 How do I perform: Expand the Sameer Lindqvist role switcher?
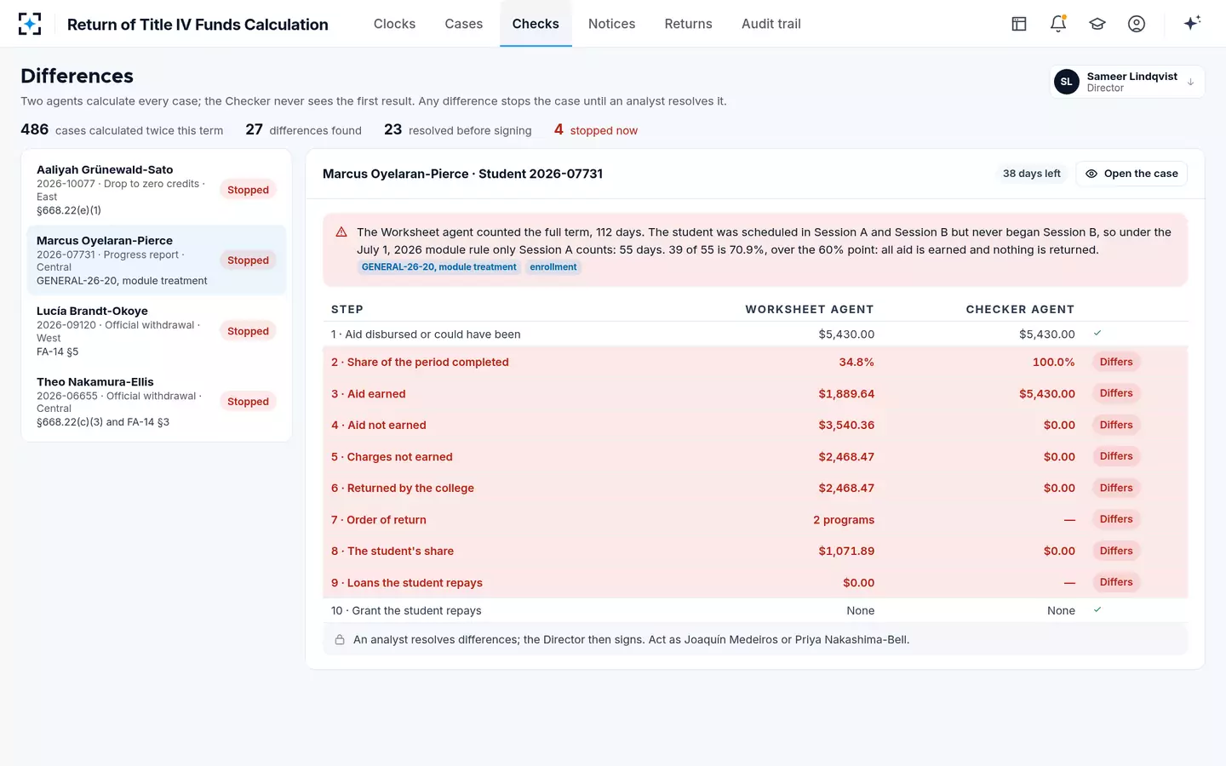1126,82
